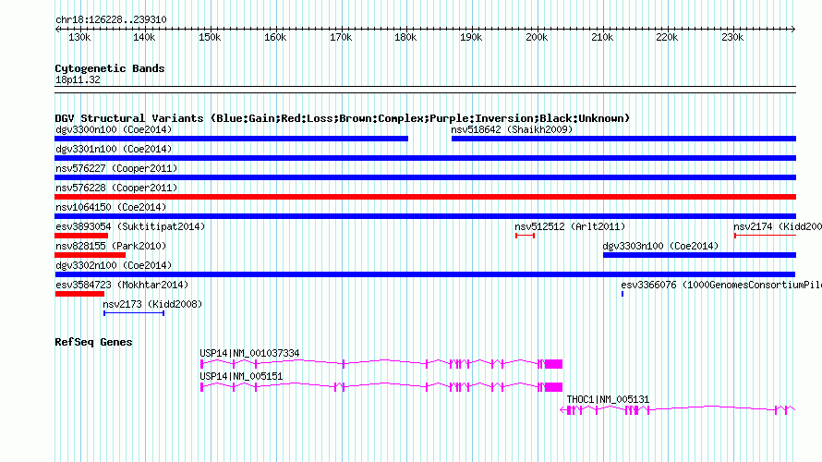The image size is (822, 462).
Task: Click the 200k ruler tick label
Action: tap(537, 37)
